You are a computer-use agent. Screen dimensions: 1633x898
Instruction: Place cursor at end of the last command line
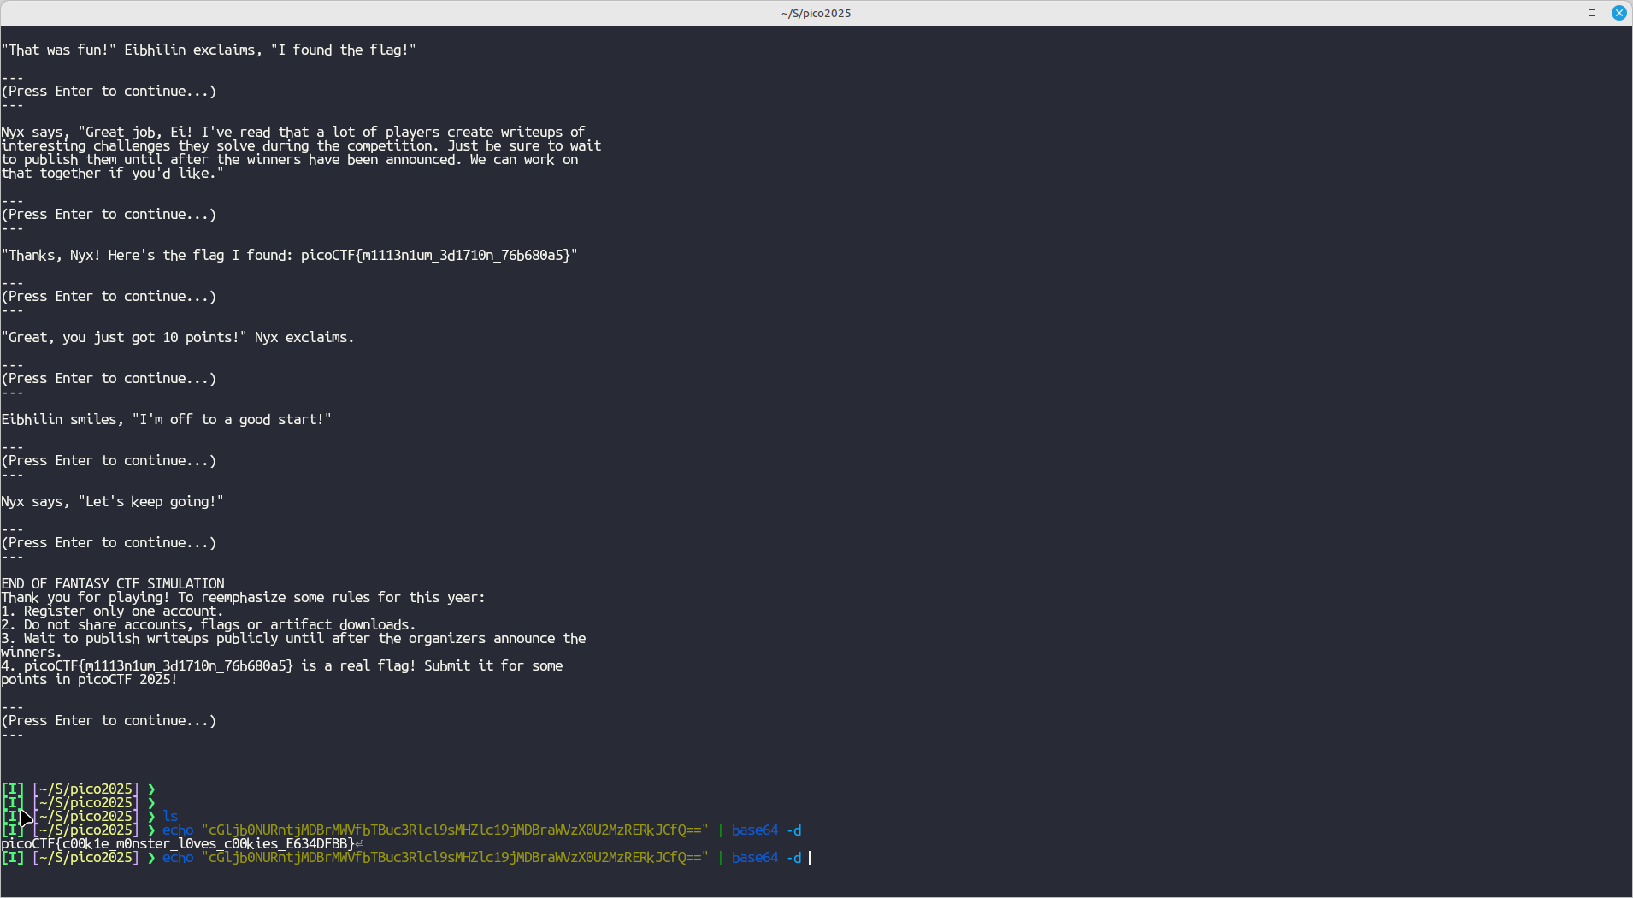tap(809, 858)
